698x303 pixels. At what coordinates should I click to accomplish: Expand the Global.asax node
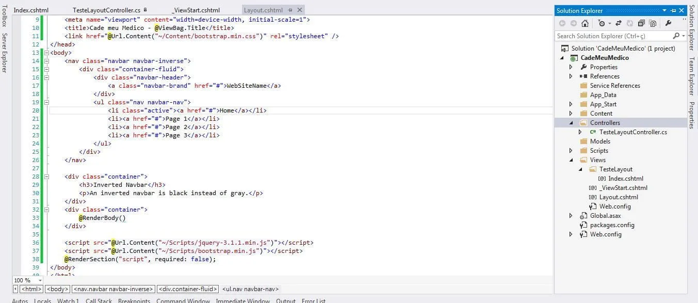[x=571, y=216]
